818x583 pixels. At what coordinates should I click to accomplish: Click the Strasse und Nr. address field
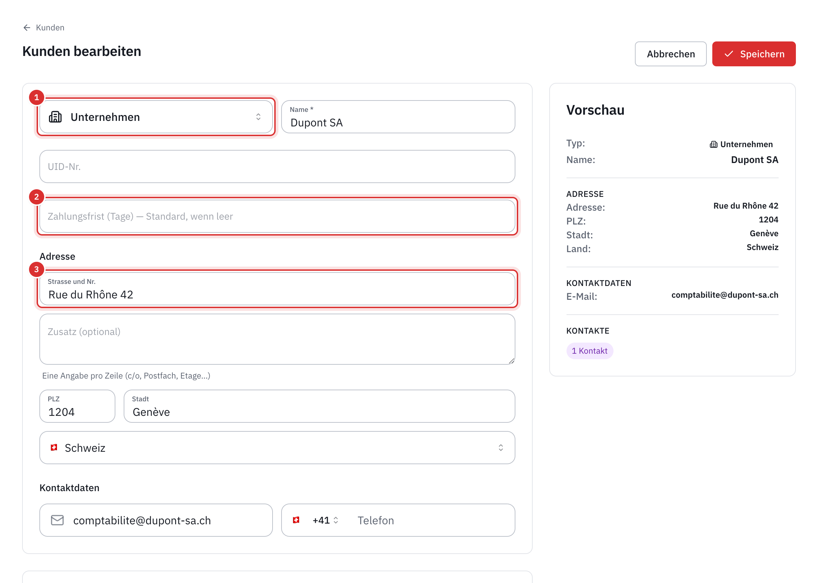[277, 289]
